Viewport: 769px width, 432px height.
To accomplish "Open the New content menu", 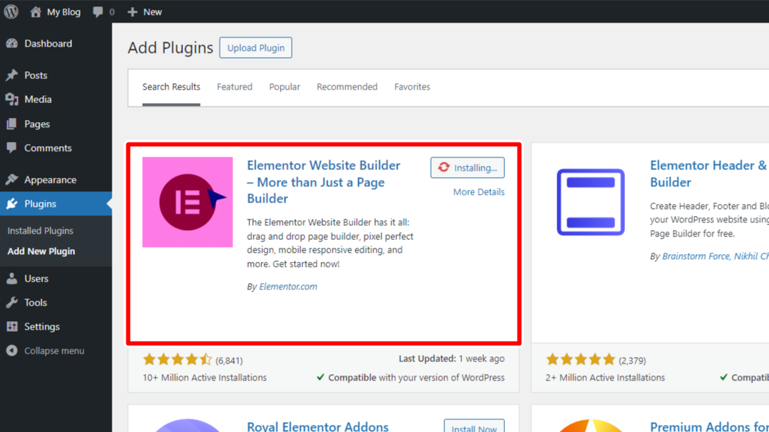I will point(153,12).
